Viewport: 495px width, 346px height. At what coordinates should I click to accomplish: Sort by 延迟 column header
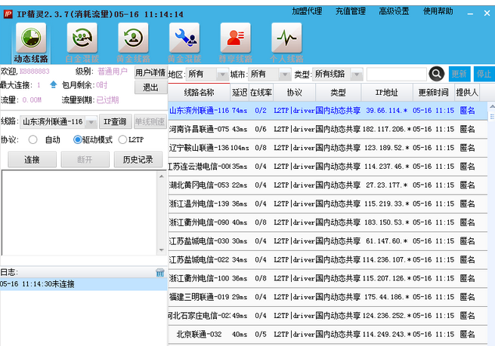click(240, 92)
